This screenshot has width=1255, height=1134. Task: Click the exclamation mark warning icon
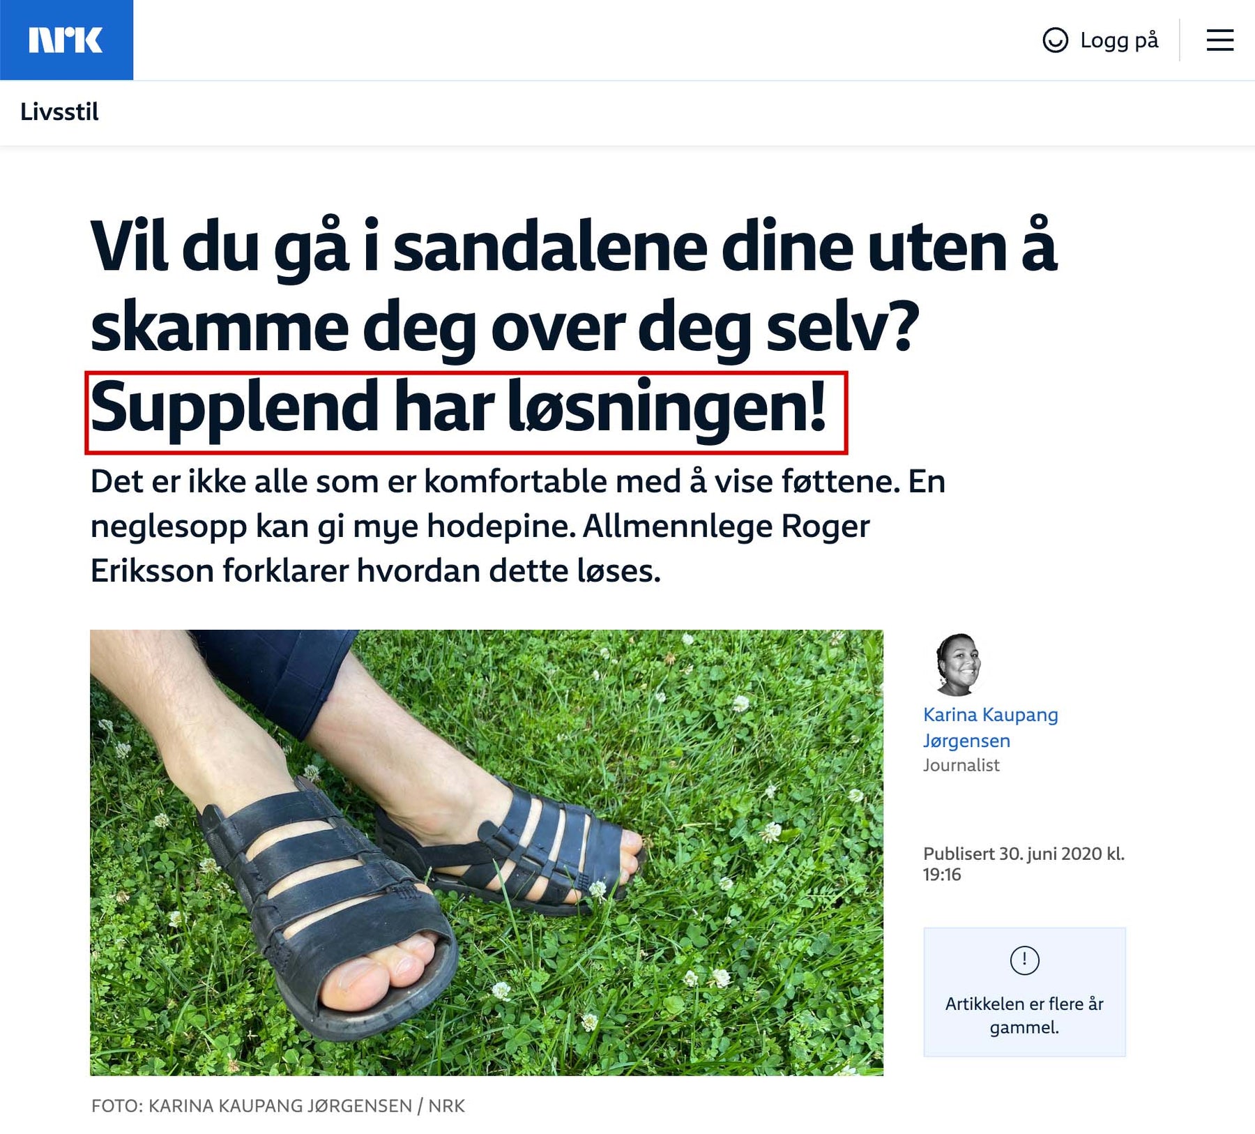(1024, 960)
